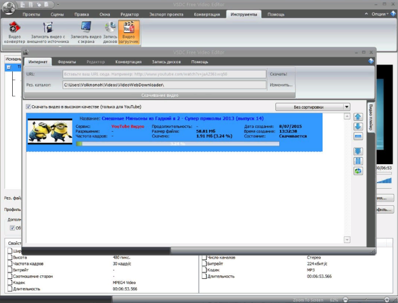Open the Конвертация tab in main ribbon

tap(207, 14)
